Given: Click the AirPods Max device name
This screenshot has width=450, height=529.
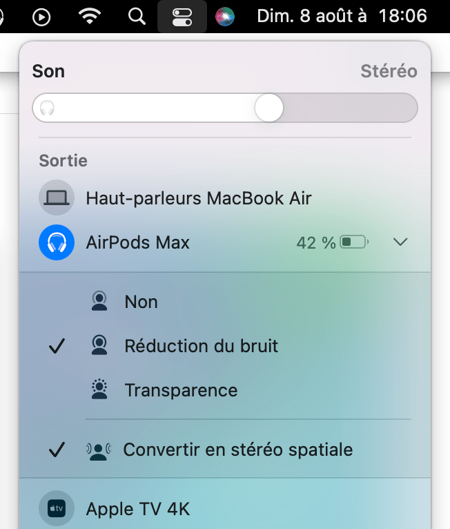Looking at the screenshot, I should click(x=137, y=242).
